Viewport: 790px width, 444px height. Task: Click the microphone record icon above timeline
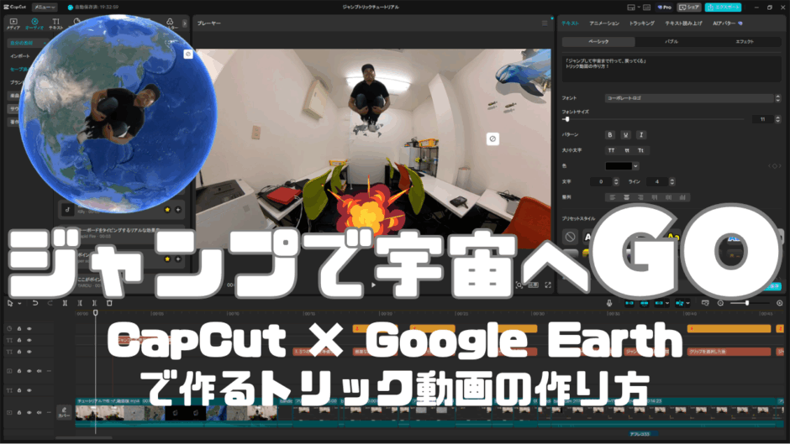610,302
